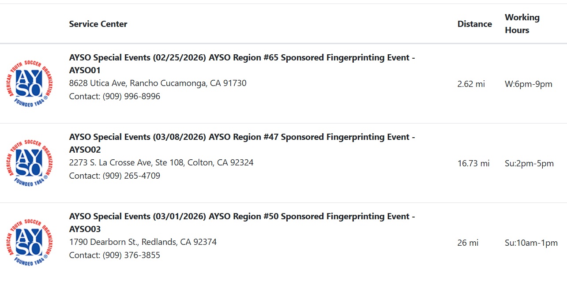The height and width of the screenshot is (285, 567).
Task: Click the Distance column header
Action: coord(474,24)
